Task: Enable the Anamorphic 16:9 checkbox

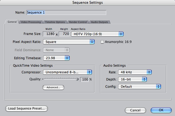Action: [102, 42]
